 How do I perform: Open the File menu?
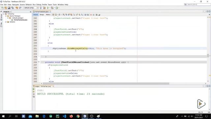[x=2, y=5]
